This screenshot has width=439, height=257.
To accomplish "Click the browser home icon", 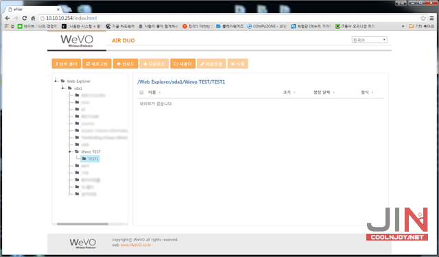I will (33, 19).
